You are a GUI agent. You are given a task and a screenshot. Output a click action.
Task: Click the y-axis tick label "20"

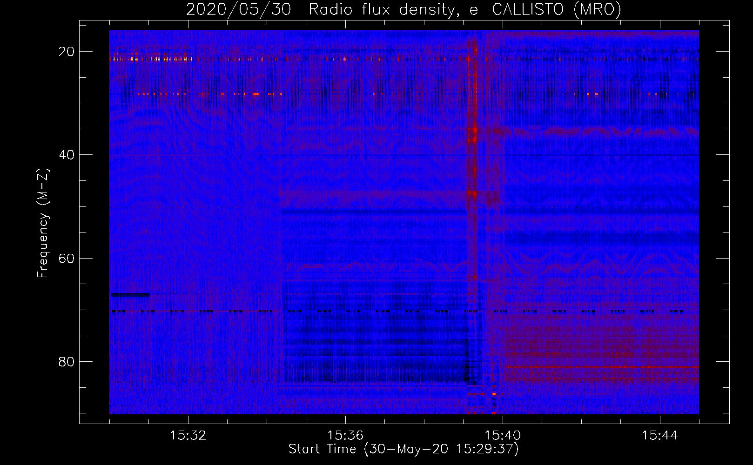point(67,52)
